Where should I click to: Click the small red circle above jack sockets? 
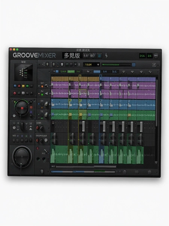point(38,148)
